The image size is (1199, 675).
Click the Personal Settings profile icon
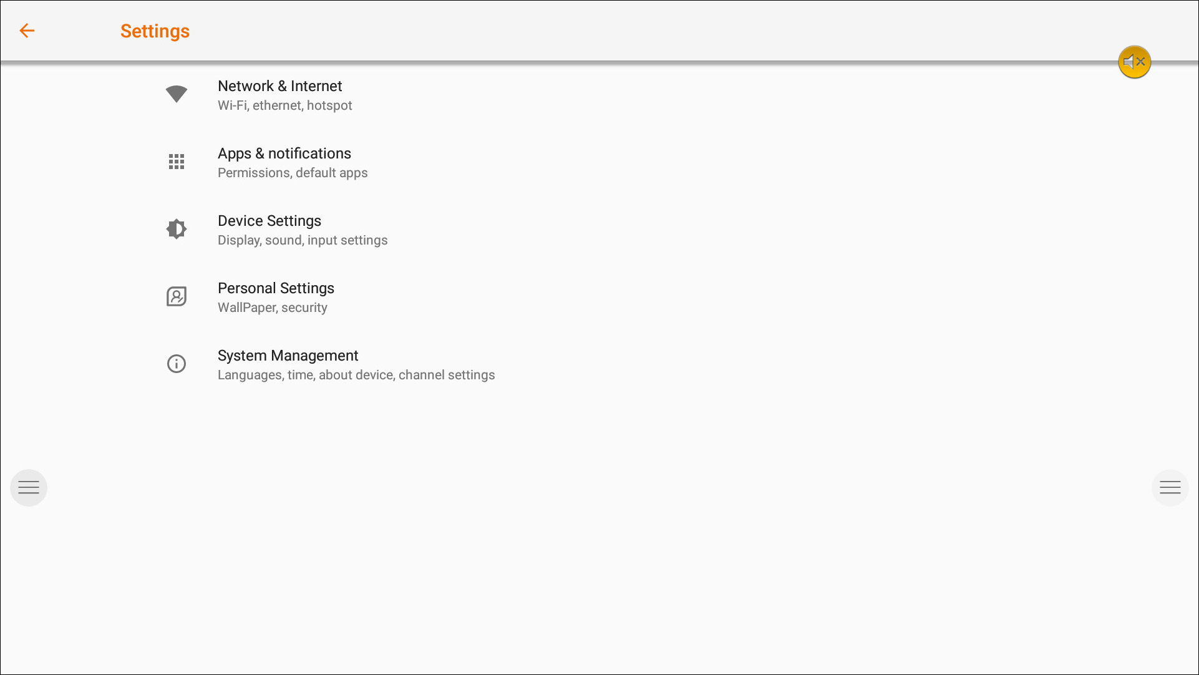coord(177,296)
